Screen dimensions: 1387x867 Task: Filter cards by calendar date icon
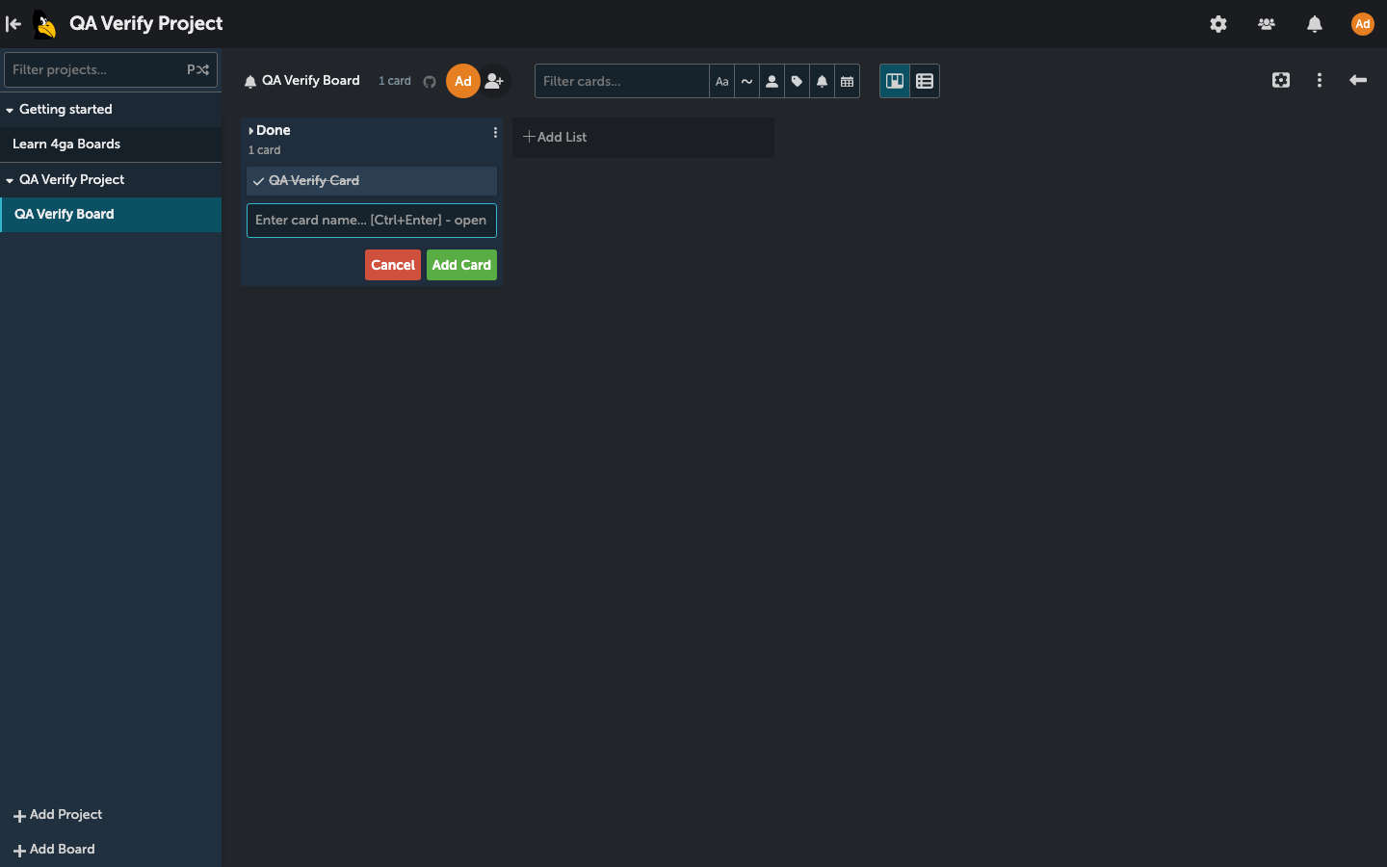(x=847, y=82)
